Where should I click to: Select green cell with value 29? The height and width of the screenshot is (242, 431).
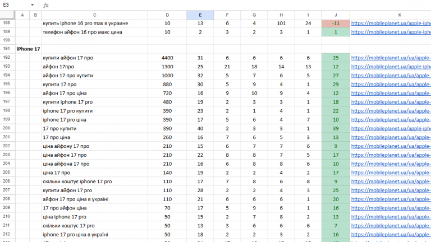[336, 84]
